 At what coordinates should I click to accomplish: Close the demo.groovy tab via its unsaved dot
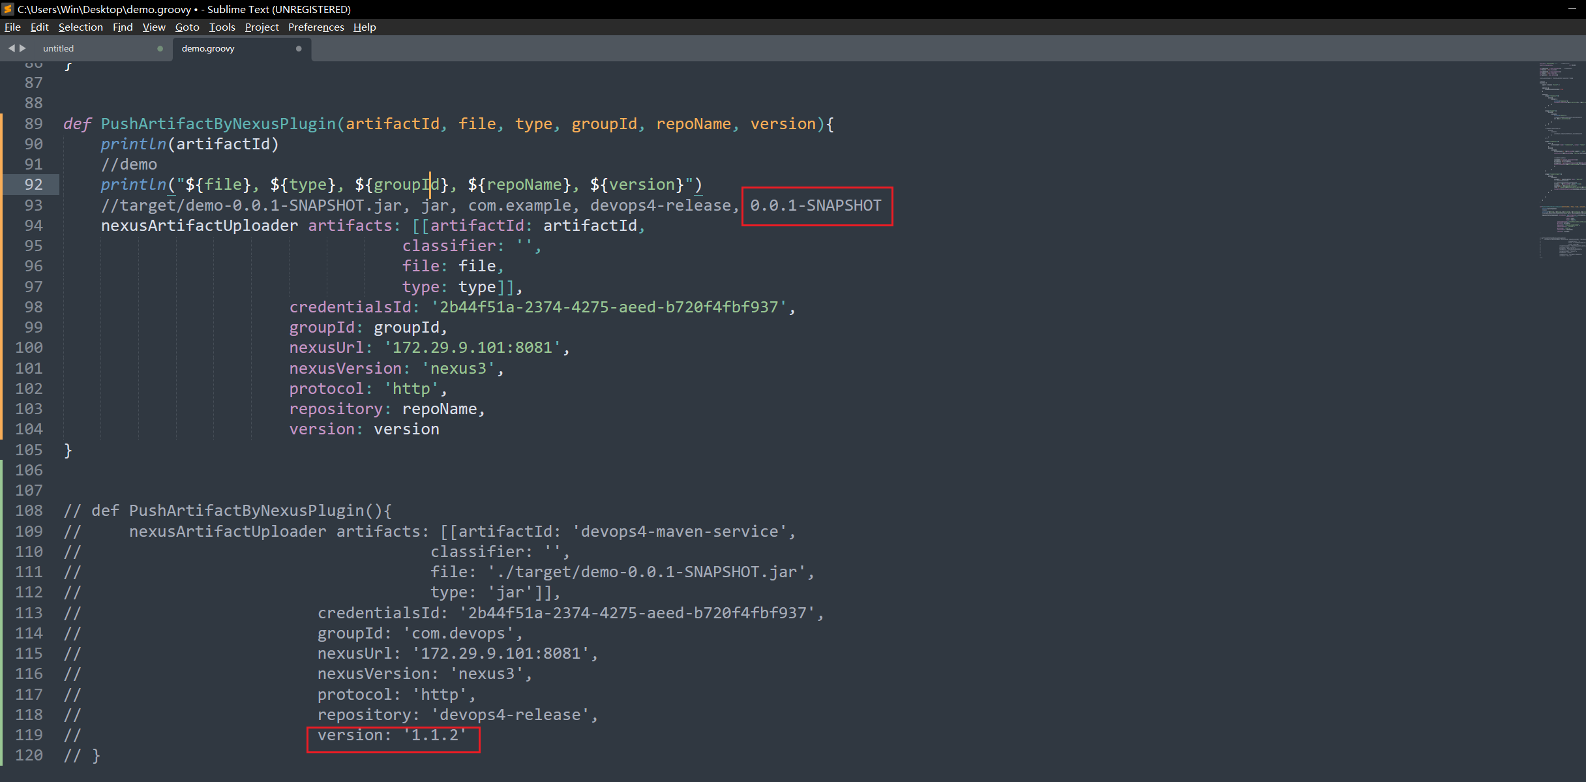(x=299, y=48)
